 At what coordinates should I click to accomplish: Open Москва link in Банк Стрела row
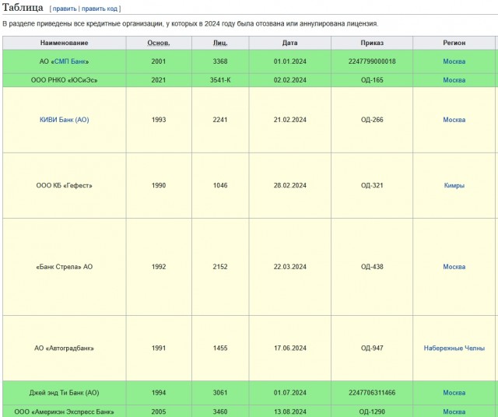(454, 267)
